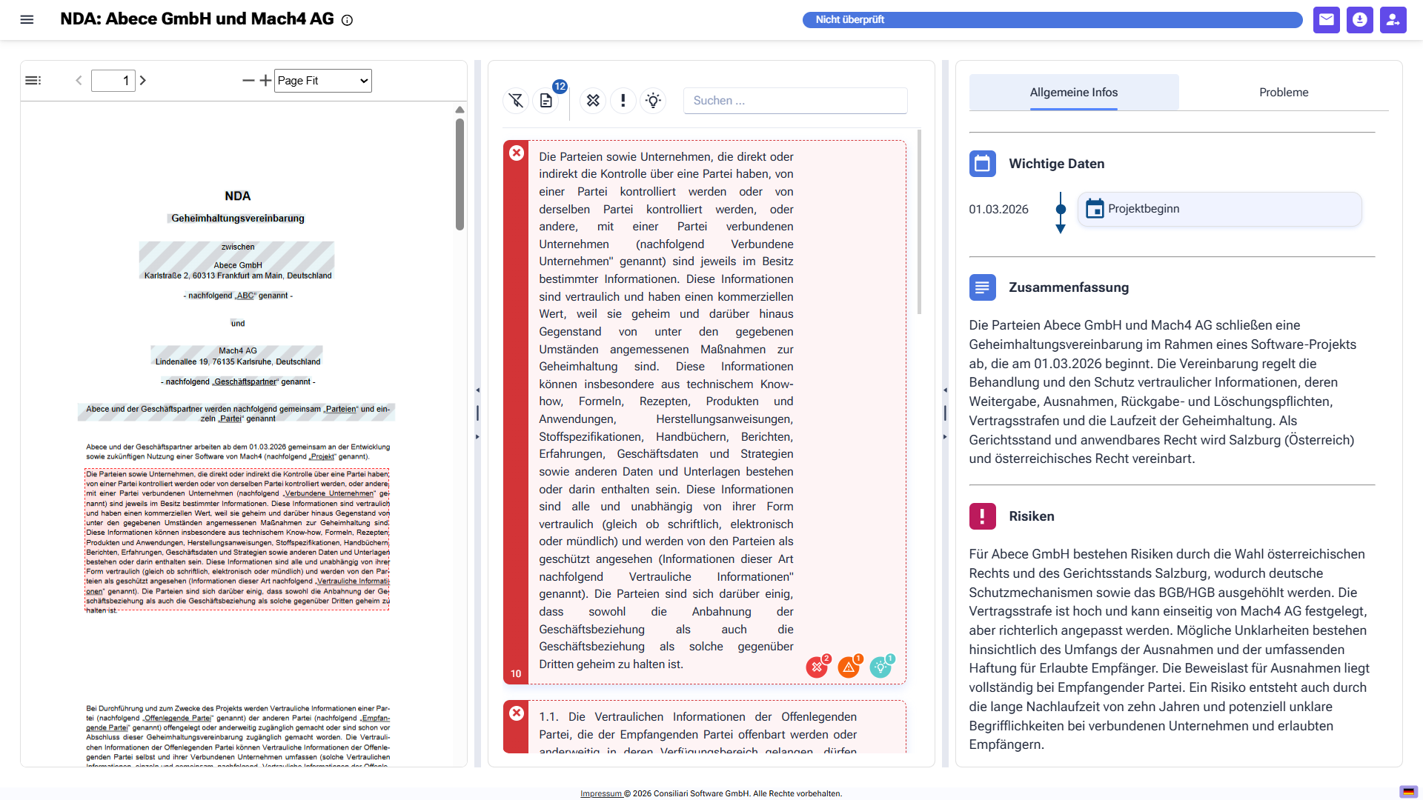Screen dimensions: 1423x800
Task: Open the red X status on clause 1.1
Action: pos(517,713)
